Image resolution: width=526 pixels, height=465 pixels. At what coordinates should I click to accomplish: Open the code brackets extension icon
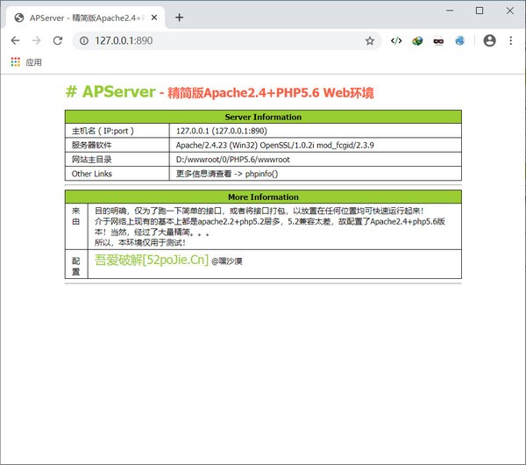point(396,40)
